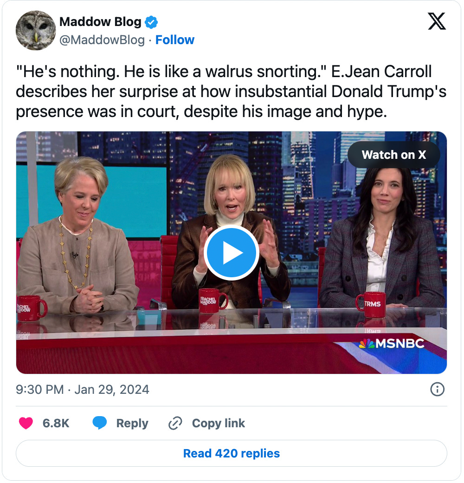The height and width of the screenshot is (483, 464).
Task: Play the embedded MSNBC video
Action: click(x=232, y=253)
